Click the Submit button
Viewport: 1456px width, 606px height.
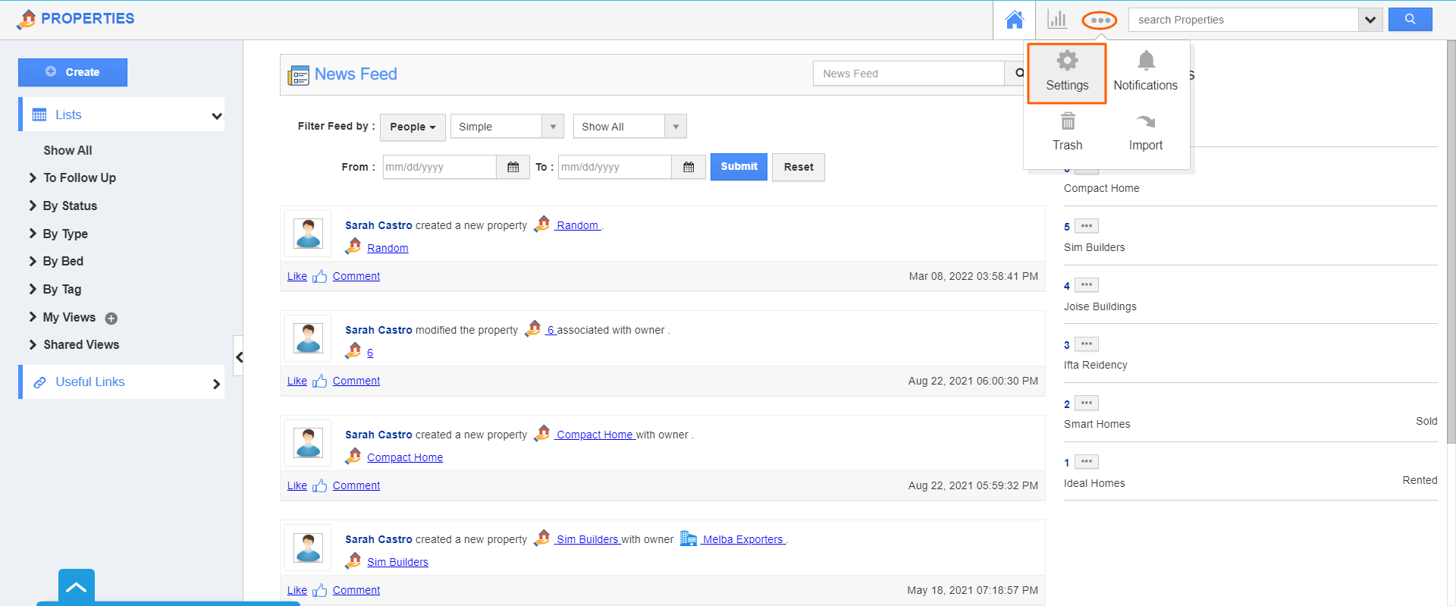click(739, 167)
